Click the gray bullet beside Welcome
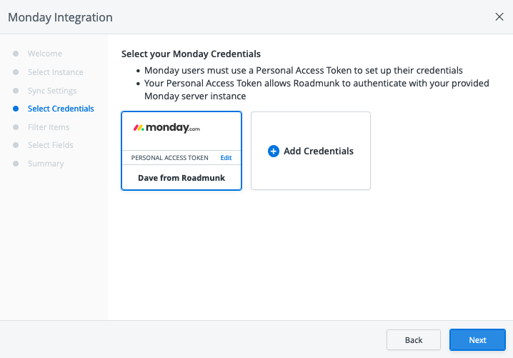513x358 pixels. (16, 54)
